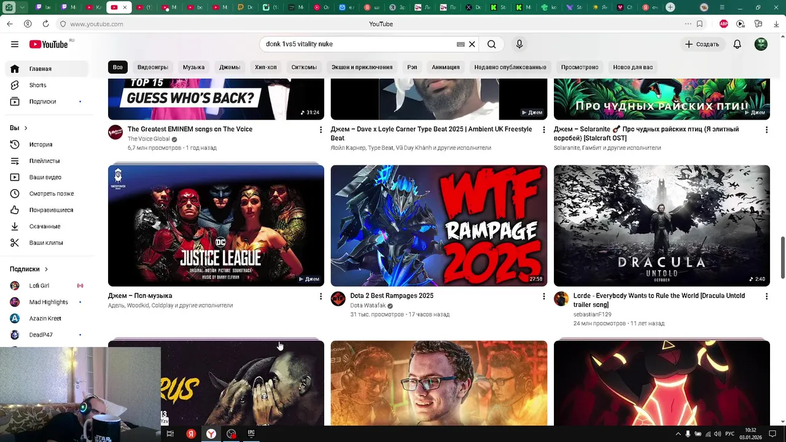Open browser downloads arrow icon
The height and width of the screenshot is (442, 786).
tap(775, 24)
